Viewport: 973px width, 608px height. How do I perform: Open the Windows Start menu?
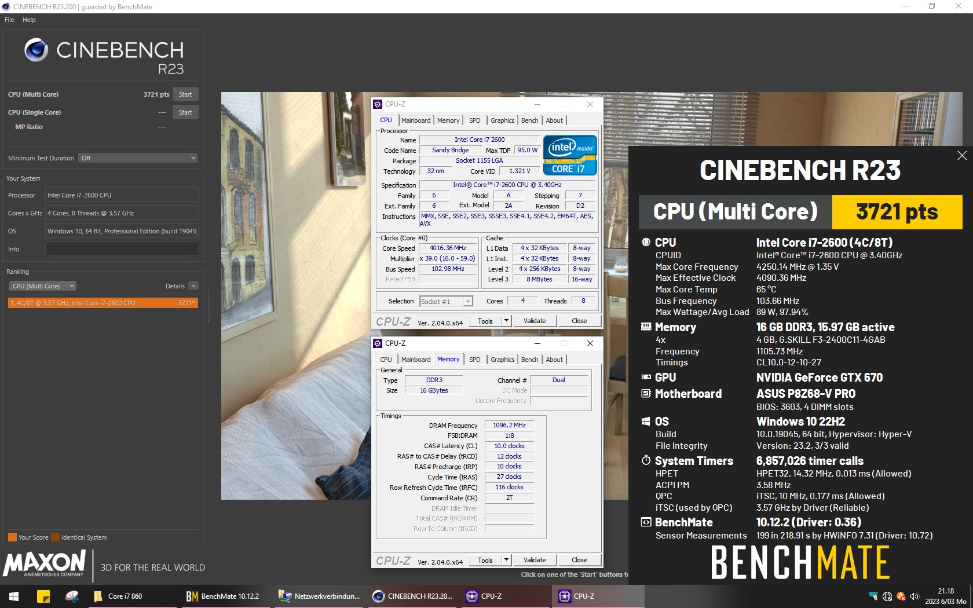14,596
